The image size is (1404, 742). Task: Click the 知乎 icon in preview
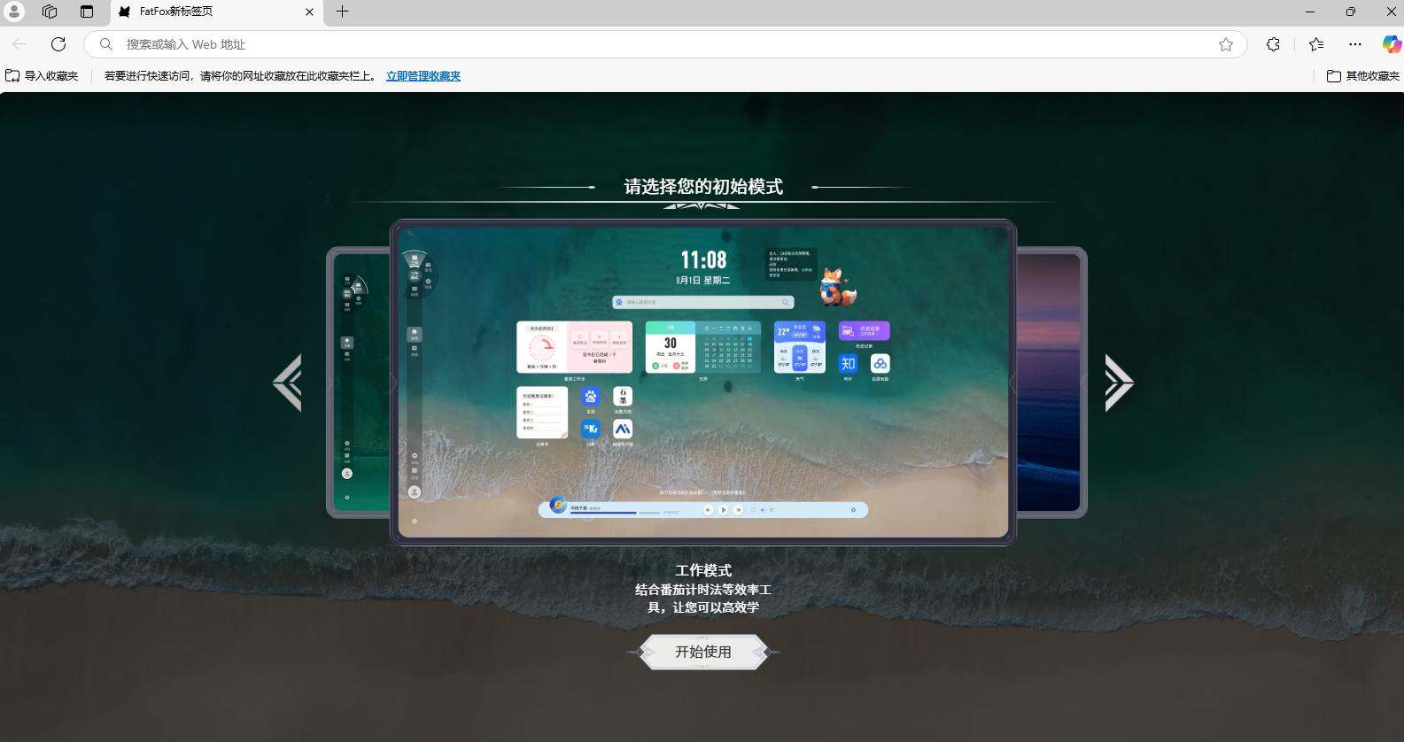tap(848, 364)
